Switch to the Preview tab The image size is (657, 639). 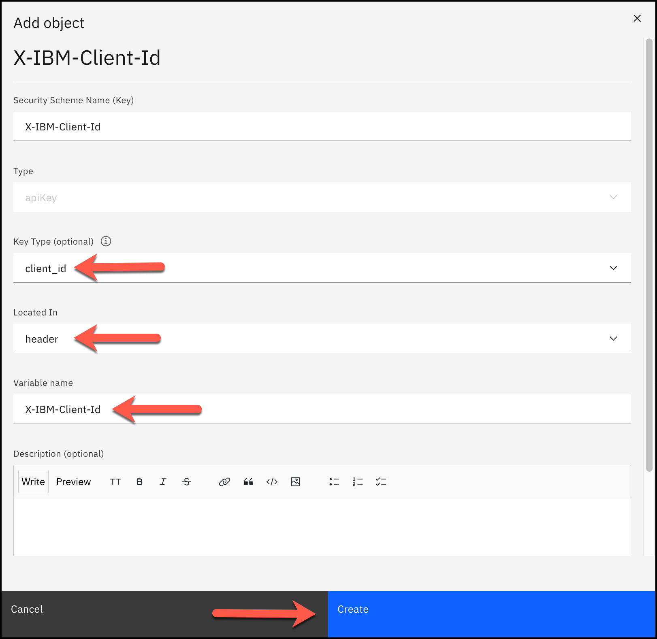[x=74, y=482]
